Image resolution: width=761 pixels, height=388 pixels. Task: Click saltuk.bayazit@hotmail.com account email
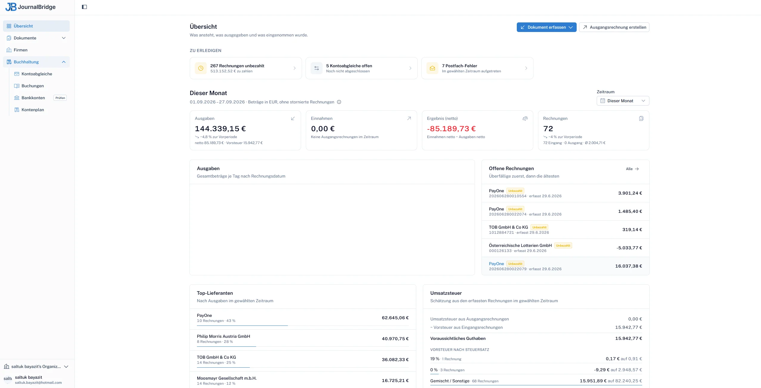(x=38, y=383)
